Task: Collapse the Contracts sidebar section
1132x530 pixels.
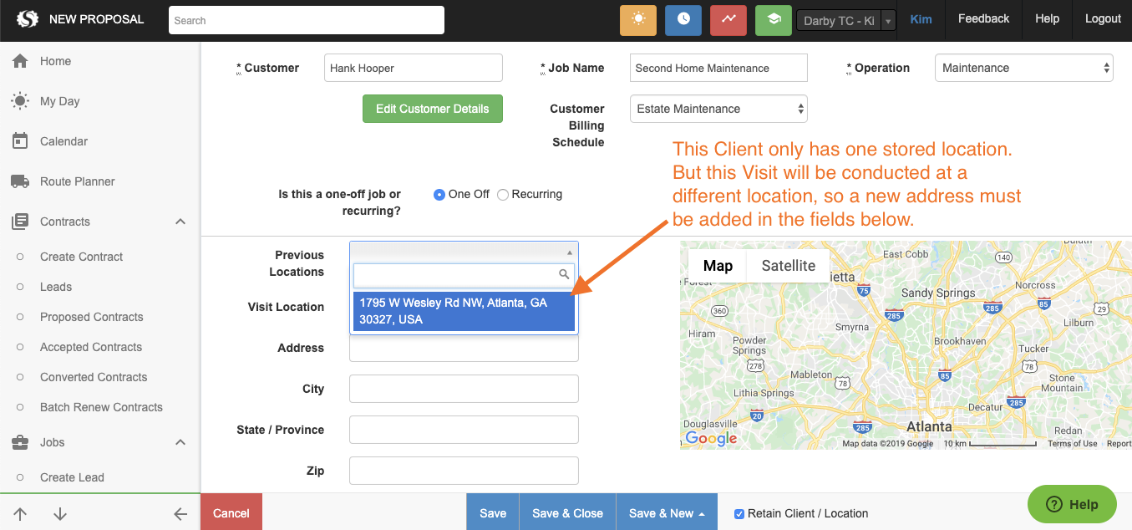Action: [x=180, y=221]
